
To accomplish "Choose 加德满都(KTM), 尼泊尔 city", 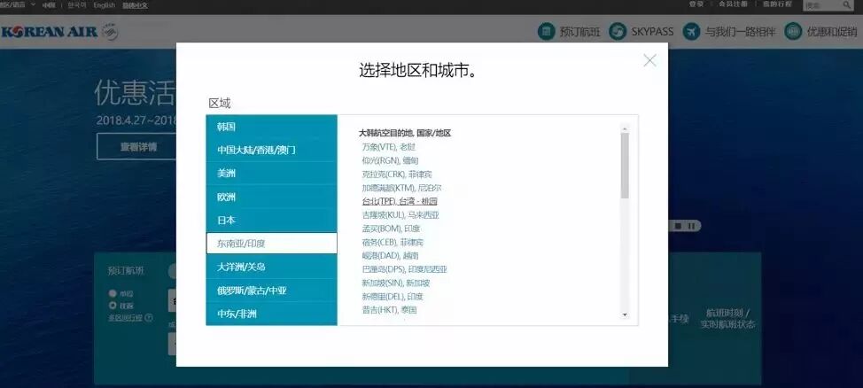I will coord(401,188).
